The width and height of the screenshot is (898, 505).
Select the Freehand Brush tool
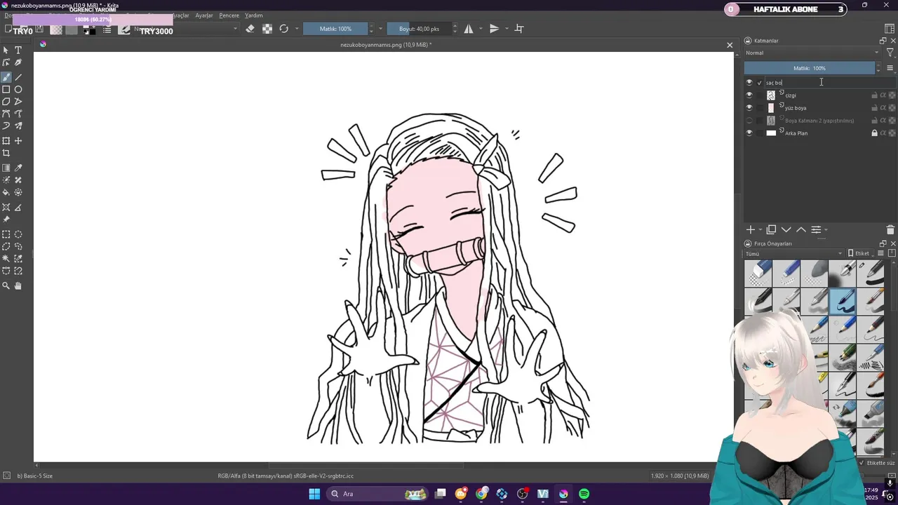pos(6,77)
